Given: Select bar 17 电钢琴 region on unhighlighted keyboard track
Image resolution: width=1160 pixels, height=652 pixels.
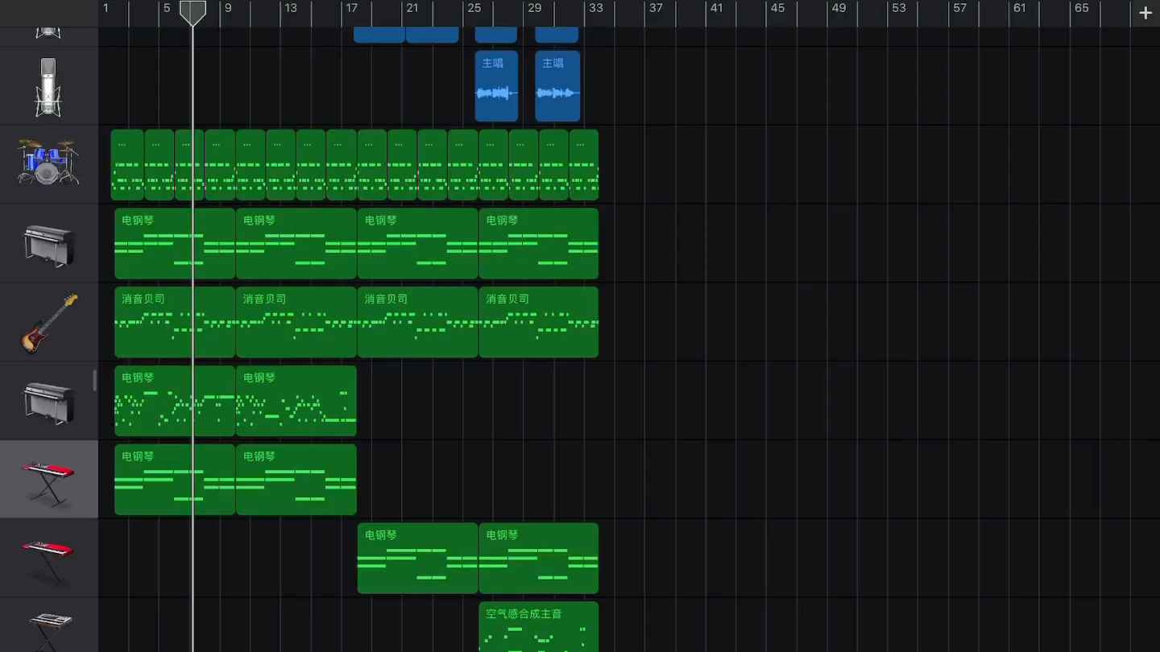Looking at the screenshot, I should click(418, 558).
